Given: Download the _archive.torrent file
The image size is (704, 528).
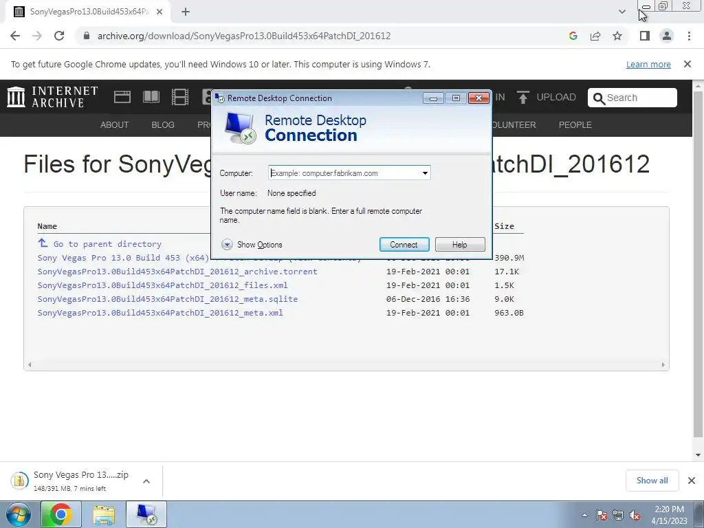Looking at the screenshot, I should (x=177, y=272).
